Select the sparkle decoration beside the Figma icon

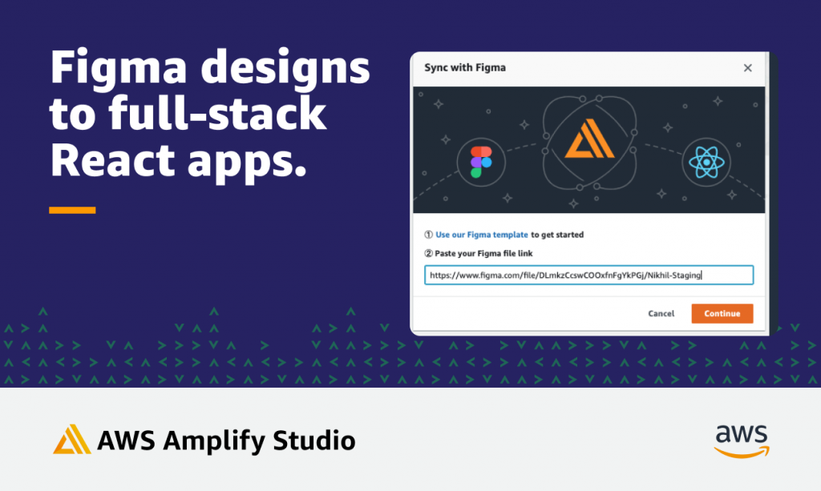[446, 139]
